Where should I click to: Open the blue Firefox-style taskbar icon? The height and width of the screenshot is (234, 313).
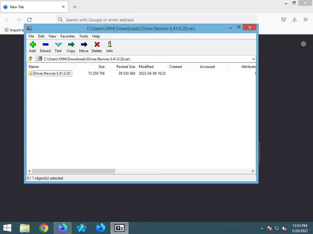[x=100, y=228]
